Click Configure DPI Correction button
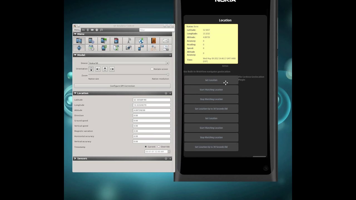The width and height of the screenshot is (356, 200). point(122,86)
